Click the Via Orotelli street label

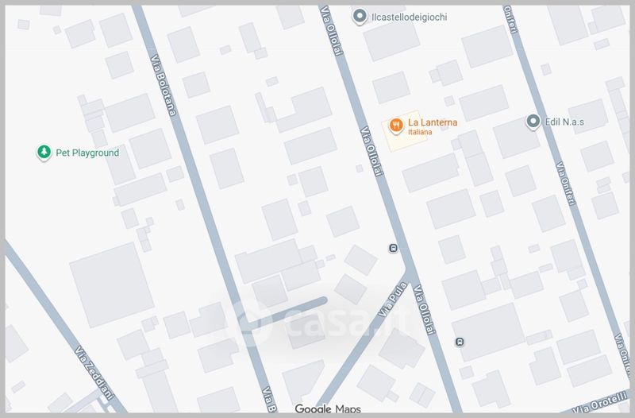pos(601,403)
